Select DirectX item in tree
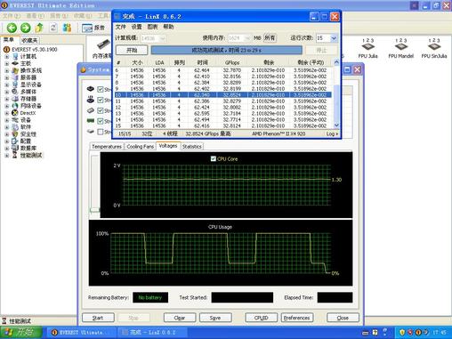The image size is (452, 339). click(x=28, y=113)
